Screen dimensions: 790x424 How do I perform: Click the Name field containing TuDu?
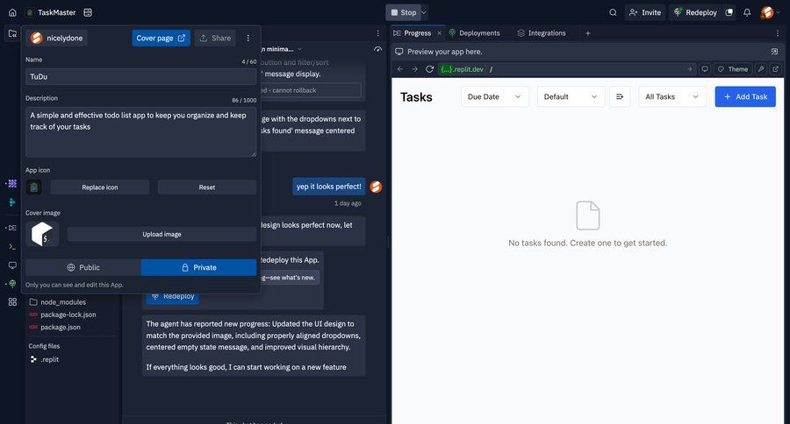[141, 76]
